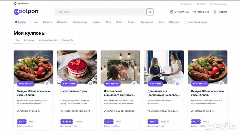Open the Дети category
The height and width of the screenshot is (134, 240).
[x=161, y=22]
